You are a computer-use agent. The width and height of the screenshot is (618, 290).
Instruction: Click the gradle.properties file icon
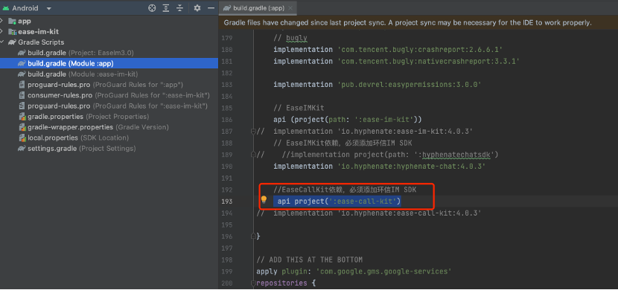[x=22, y=117]
